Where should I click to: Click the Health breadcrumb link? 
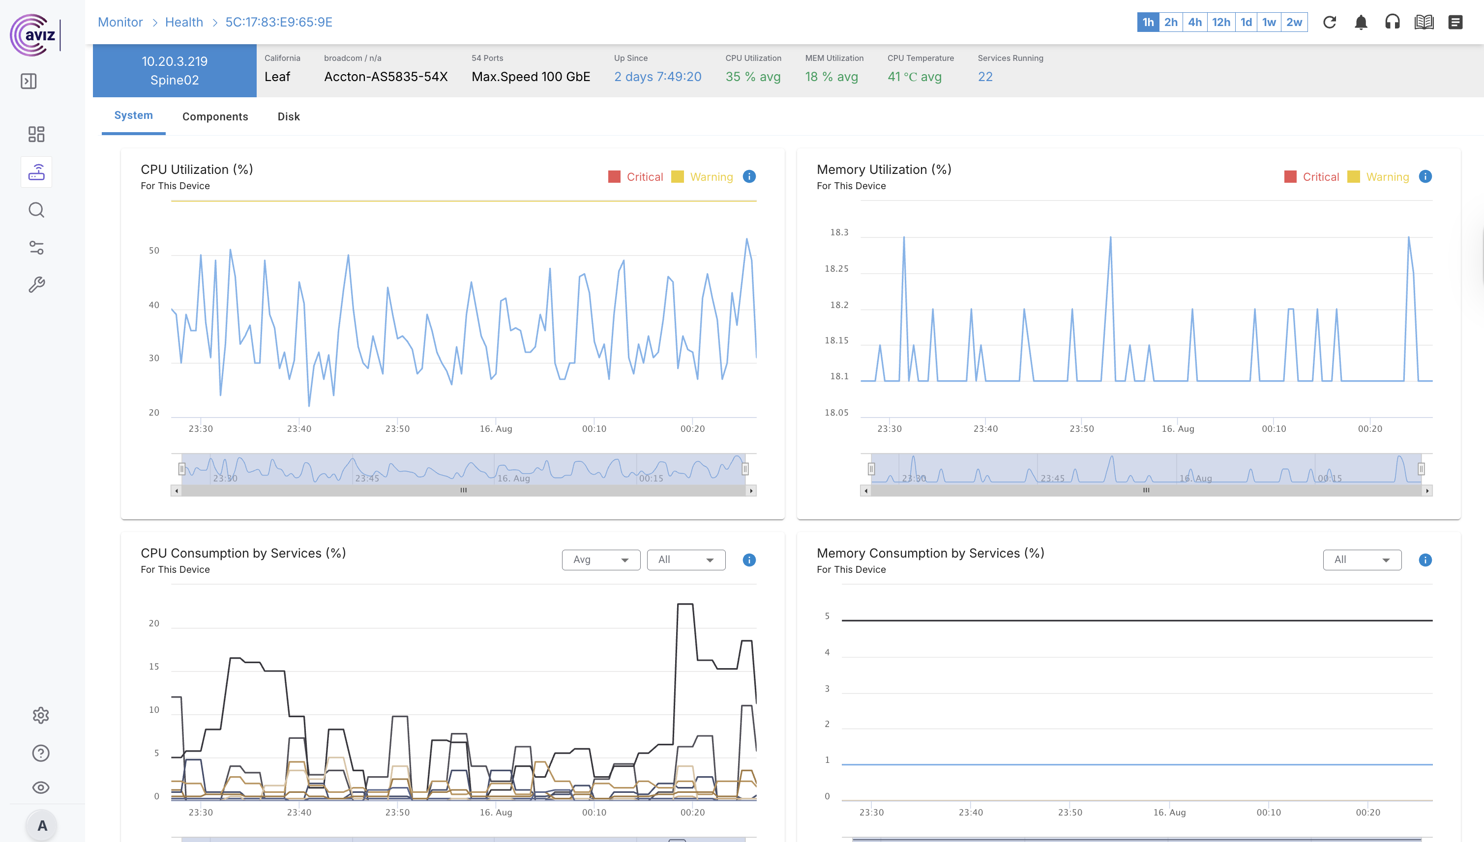click(x=183, y=22)
